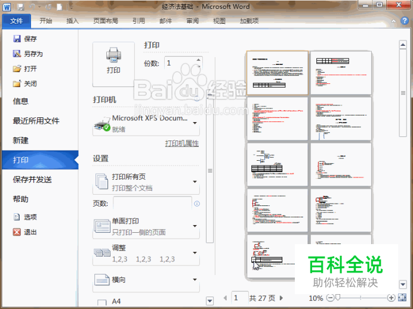
Task: Click the current page number box
Action: click(x=240, y=298)
